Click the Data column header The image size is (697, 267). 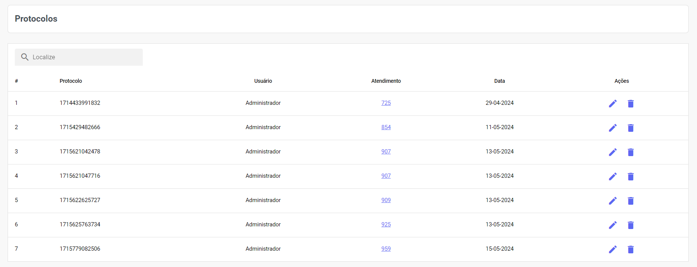[499, 81]
